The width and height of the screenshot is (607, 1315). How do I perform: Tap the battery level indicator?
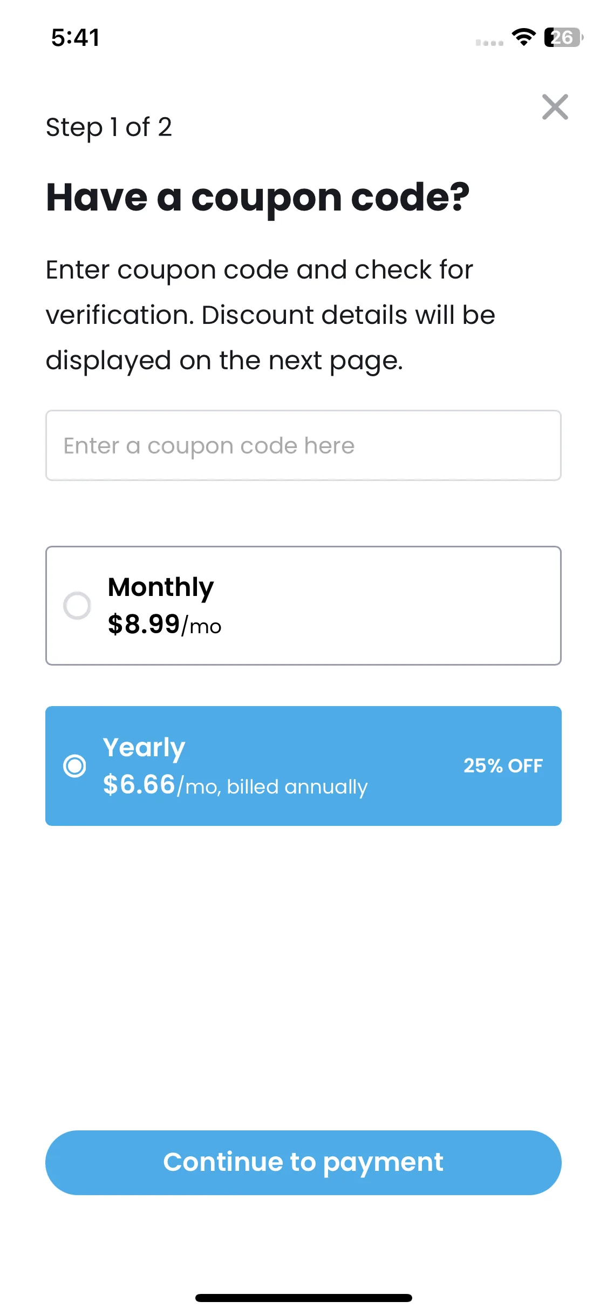[x=563, y=37]
